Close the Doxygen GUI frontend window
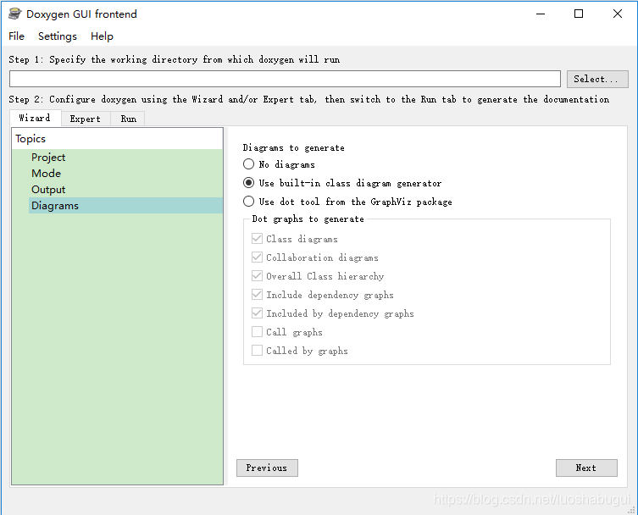Image resolution: width=638 pixels, height=515 pixels. point(618,14)
